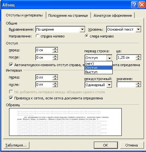The height and width of the screenshot is (152, 146).
Task: Increase the Отступ перед value
Action: pos(55,49)
